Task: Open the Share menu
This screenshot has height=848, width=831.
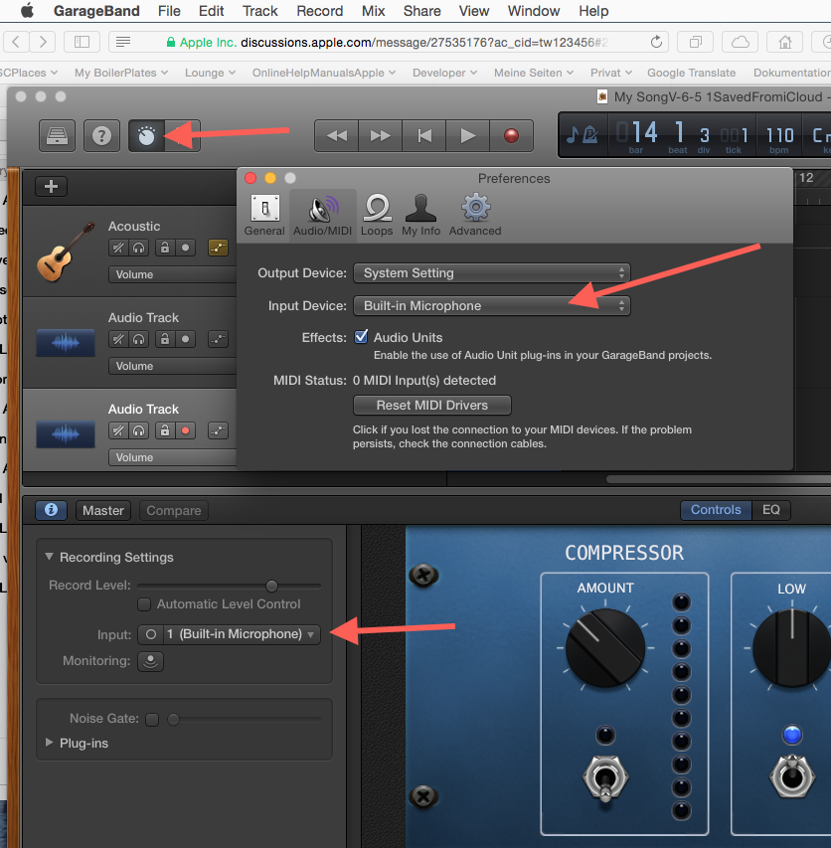Action: click(x=421, y=11)
